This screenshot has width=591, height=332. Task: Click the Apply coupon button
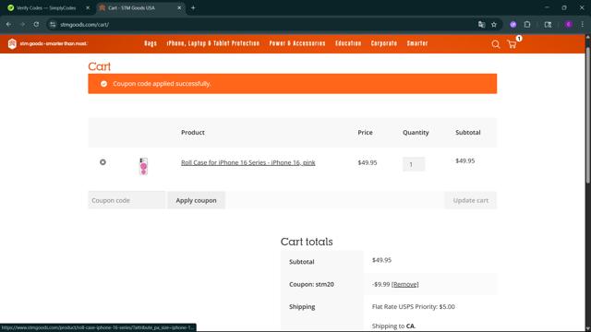(196, 200)
